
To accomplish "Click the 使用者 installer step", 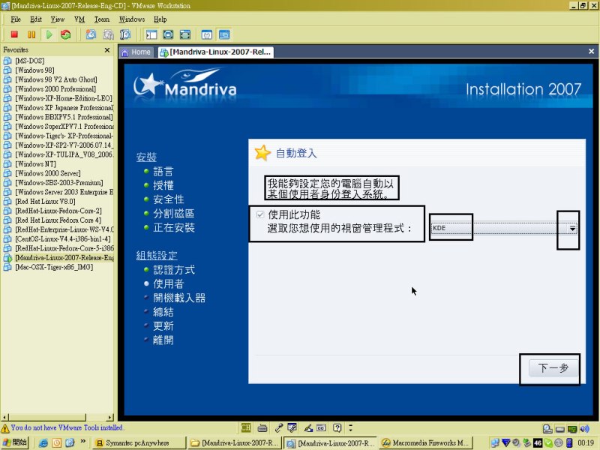I will click(168, 284).
